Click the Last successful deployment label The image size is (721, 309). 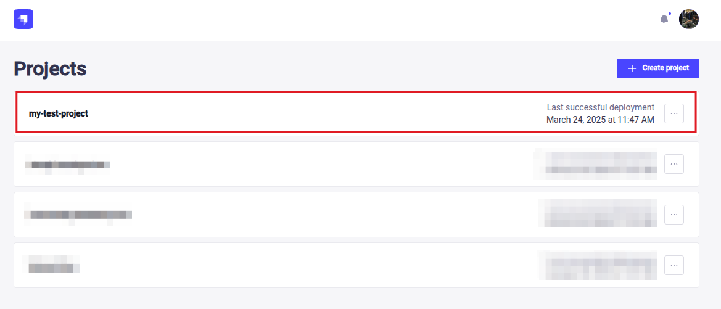(x=600, y=107)
